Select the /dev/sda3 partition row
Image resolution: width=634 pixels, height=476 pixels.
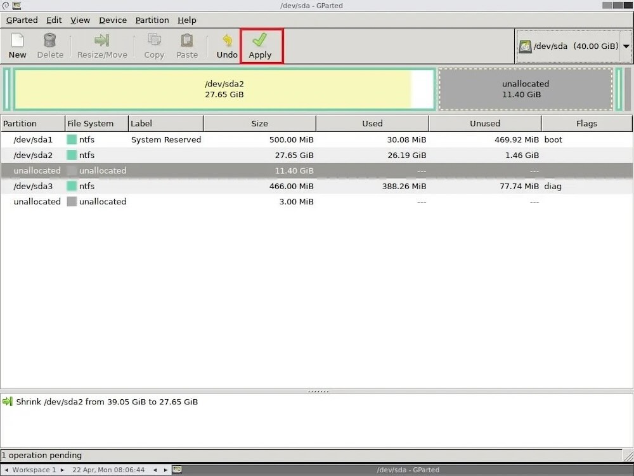point(33,186)
